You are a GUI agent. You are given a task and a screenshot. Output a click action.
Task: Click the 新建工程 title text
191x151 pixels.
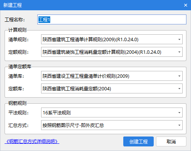coord(13,5)
